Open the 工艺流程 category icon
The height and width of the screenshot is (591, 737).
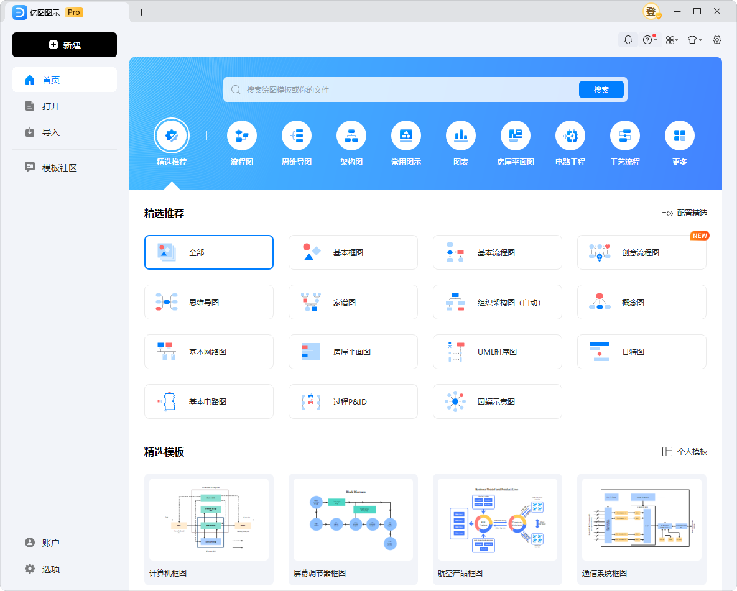(625, 135)
